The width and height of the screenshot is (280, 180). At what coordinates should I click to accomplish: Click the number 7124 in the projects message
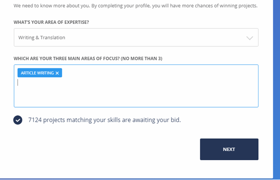coord(35,120)
